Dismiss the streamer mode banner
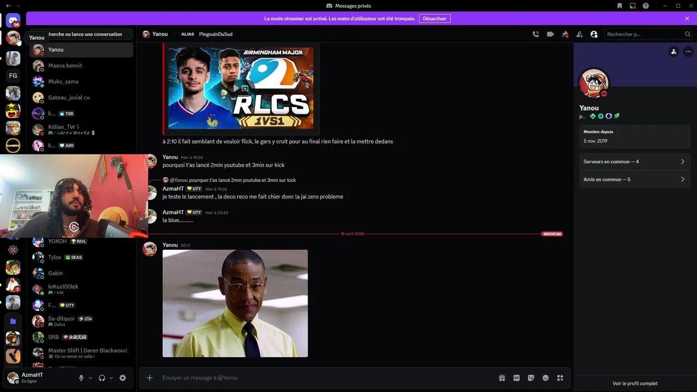Viewport: 697px width, 392px height. point(687,19)
